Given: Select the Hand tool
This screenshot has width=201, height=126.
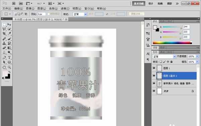Looking at the screenshot, I should click(4, 67).
